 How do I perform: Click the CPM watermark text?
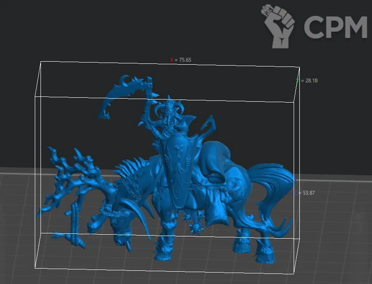point(335,27)
